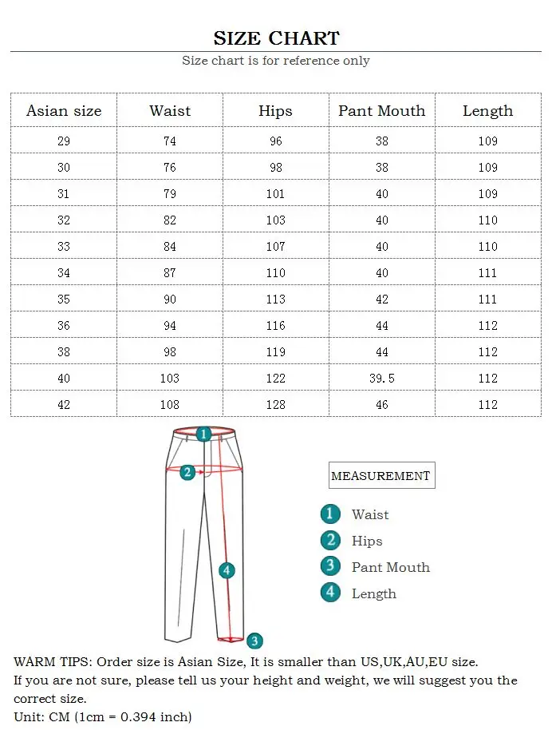Viewport: 552px width, 730px height.
Task: Click the hips value 128 cell
Action: 276,405
